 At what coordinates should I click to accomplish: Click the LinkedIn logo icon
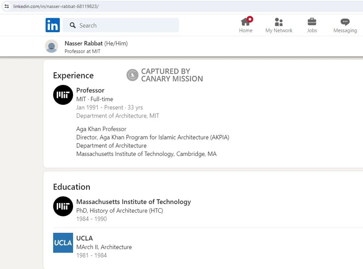[x=53, y=25]
